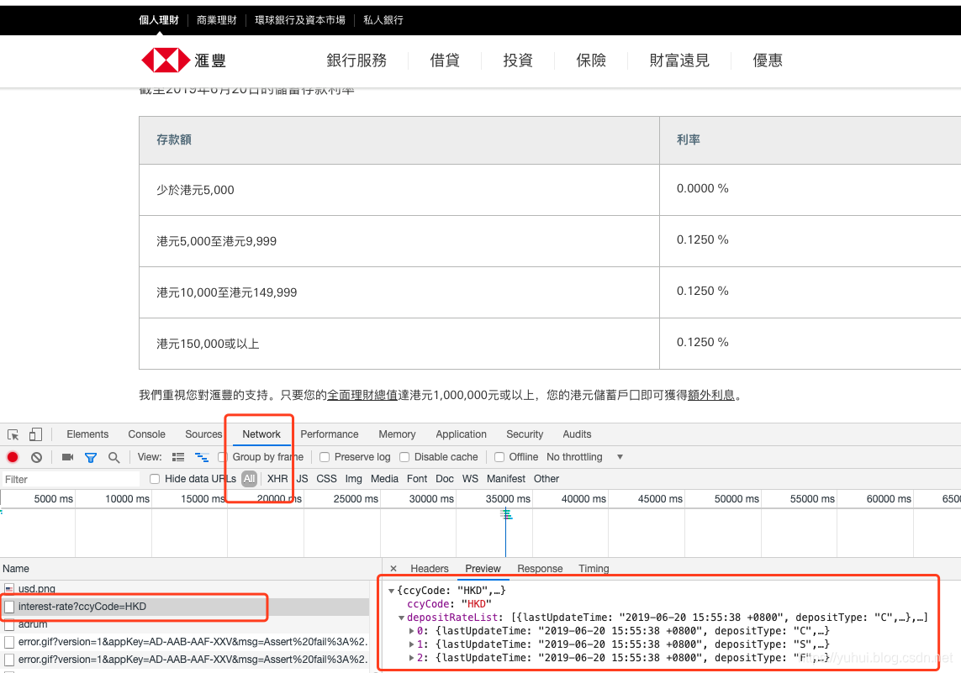Click the HSBC hexagon logo
The height and width of the screenshot is (673, 961).
pyautogui.click(x=166, y=60)
